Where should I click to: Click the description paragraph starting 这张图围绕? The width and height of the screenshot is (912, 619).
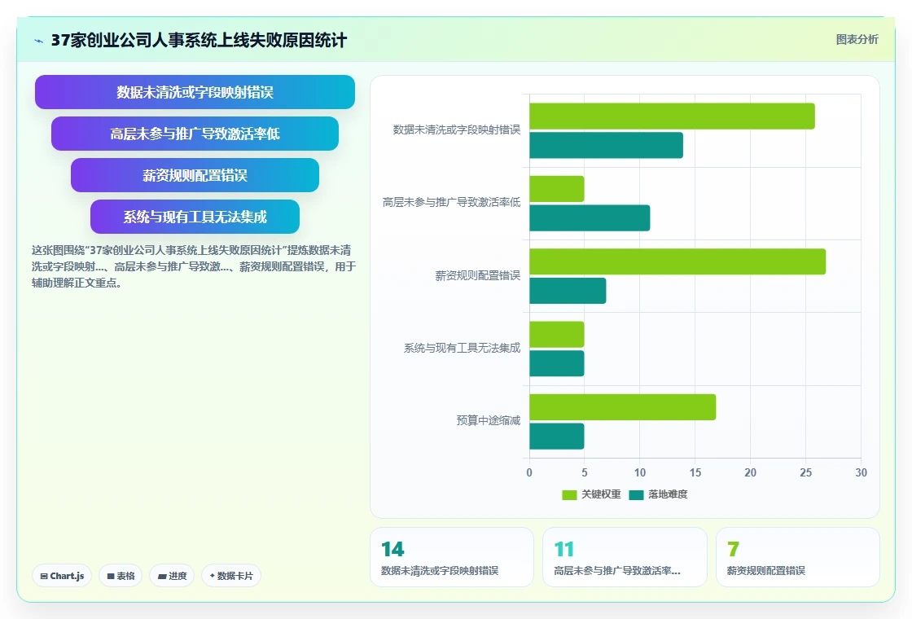[x=194, y=266]
